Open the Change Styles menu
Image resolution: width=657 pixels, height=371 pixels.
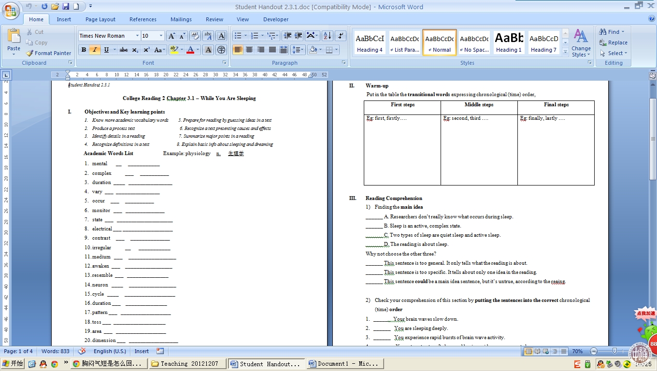pos(581,43)
